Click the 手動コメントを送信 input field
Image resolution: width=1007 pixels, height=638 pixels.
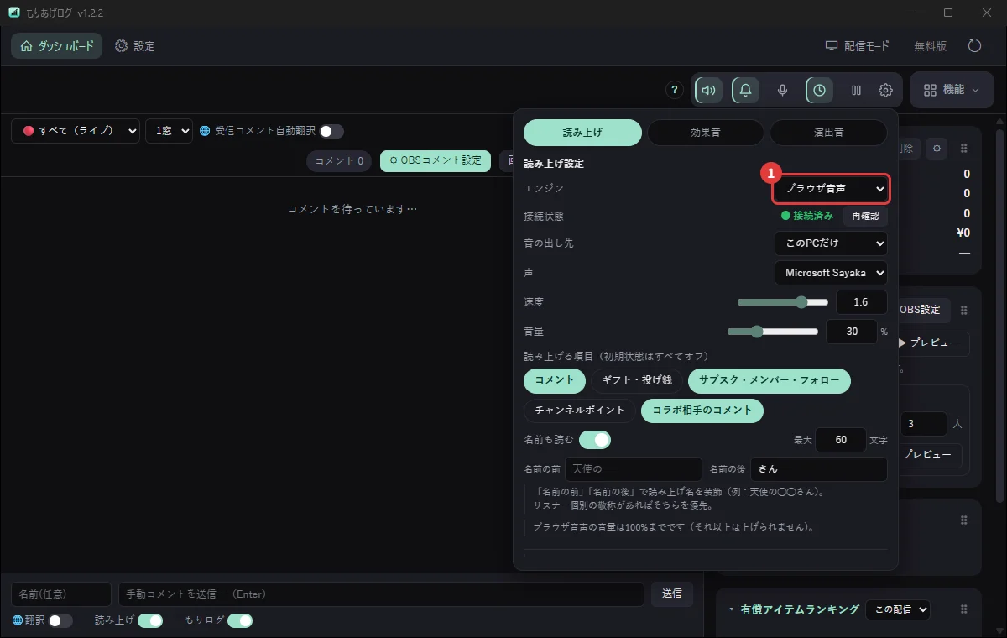point(381,594)
